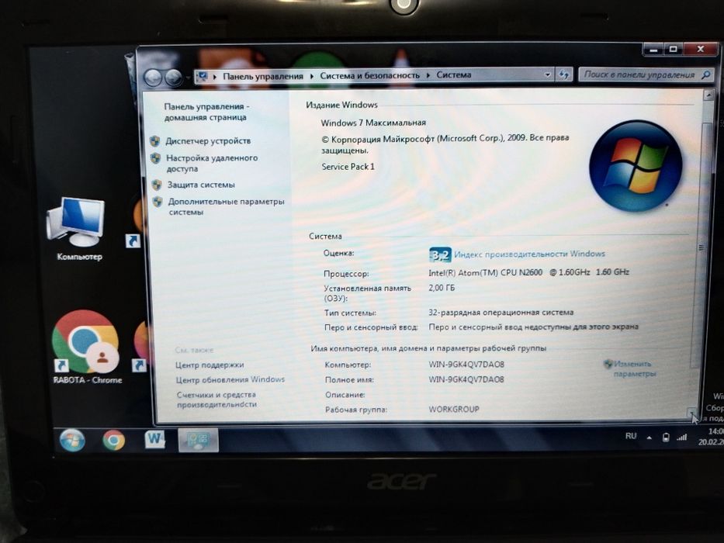Select RABOTA - Chrome desktop shortcut
The image size is (724, 543).
pos(87,348)
